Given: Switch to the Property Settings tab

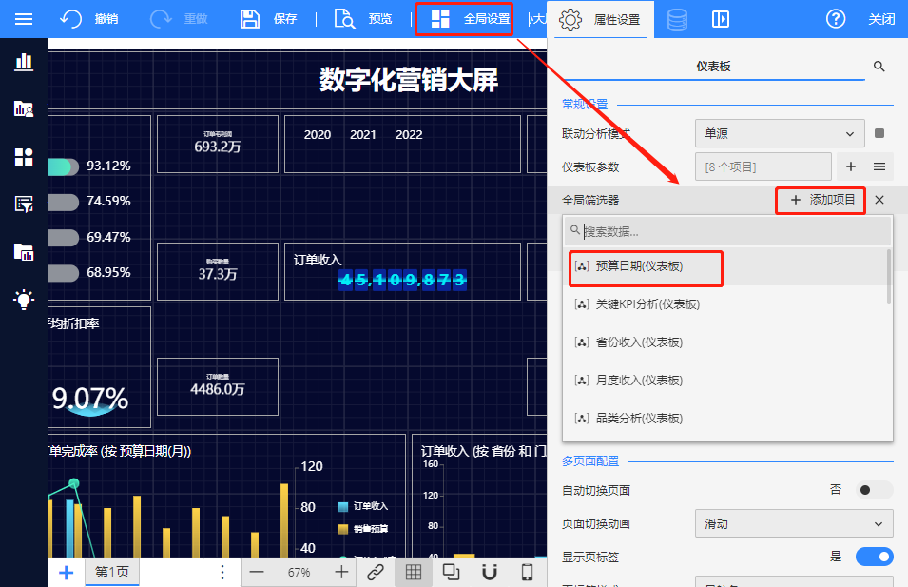Looking at the screenshot, I should tap(601, 19).
